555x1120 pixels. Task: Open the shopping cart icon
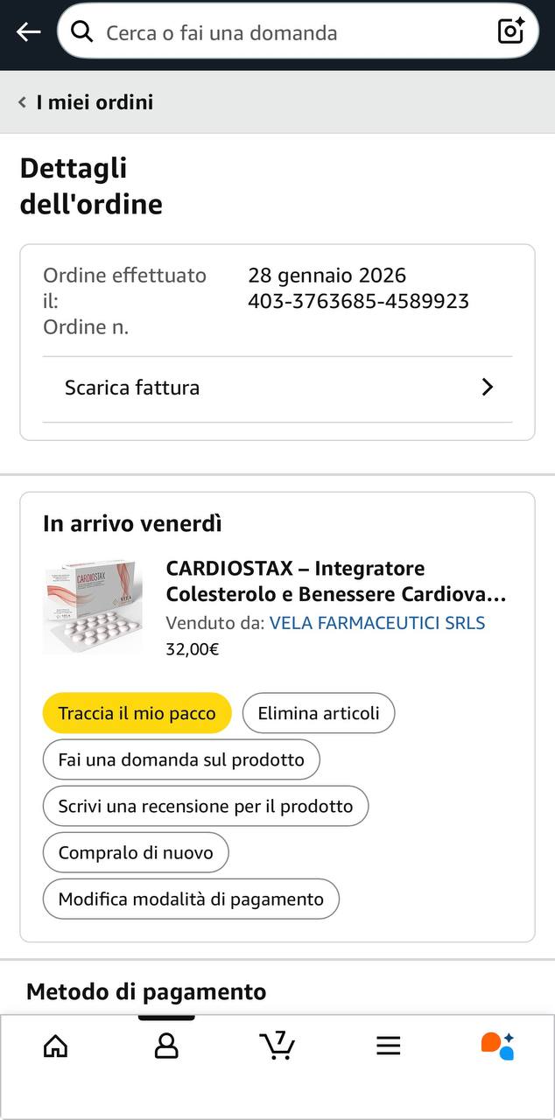click(277, 1046)
